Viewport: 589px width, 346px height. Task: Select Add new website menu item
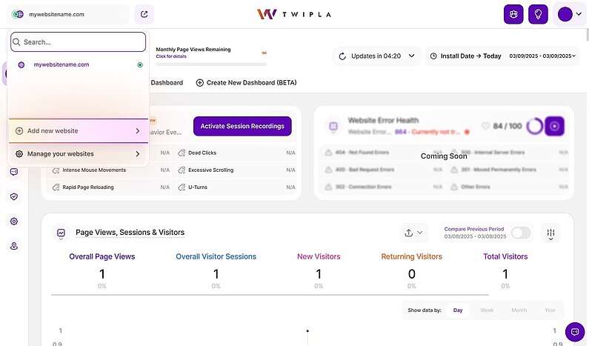(x=79, y=131)
